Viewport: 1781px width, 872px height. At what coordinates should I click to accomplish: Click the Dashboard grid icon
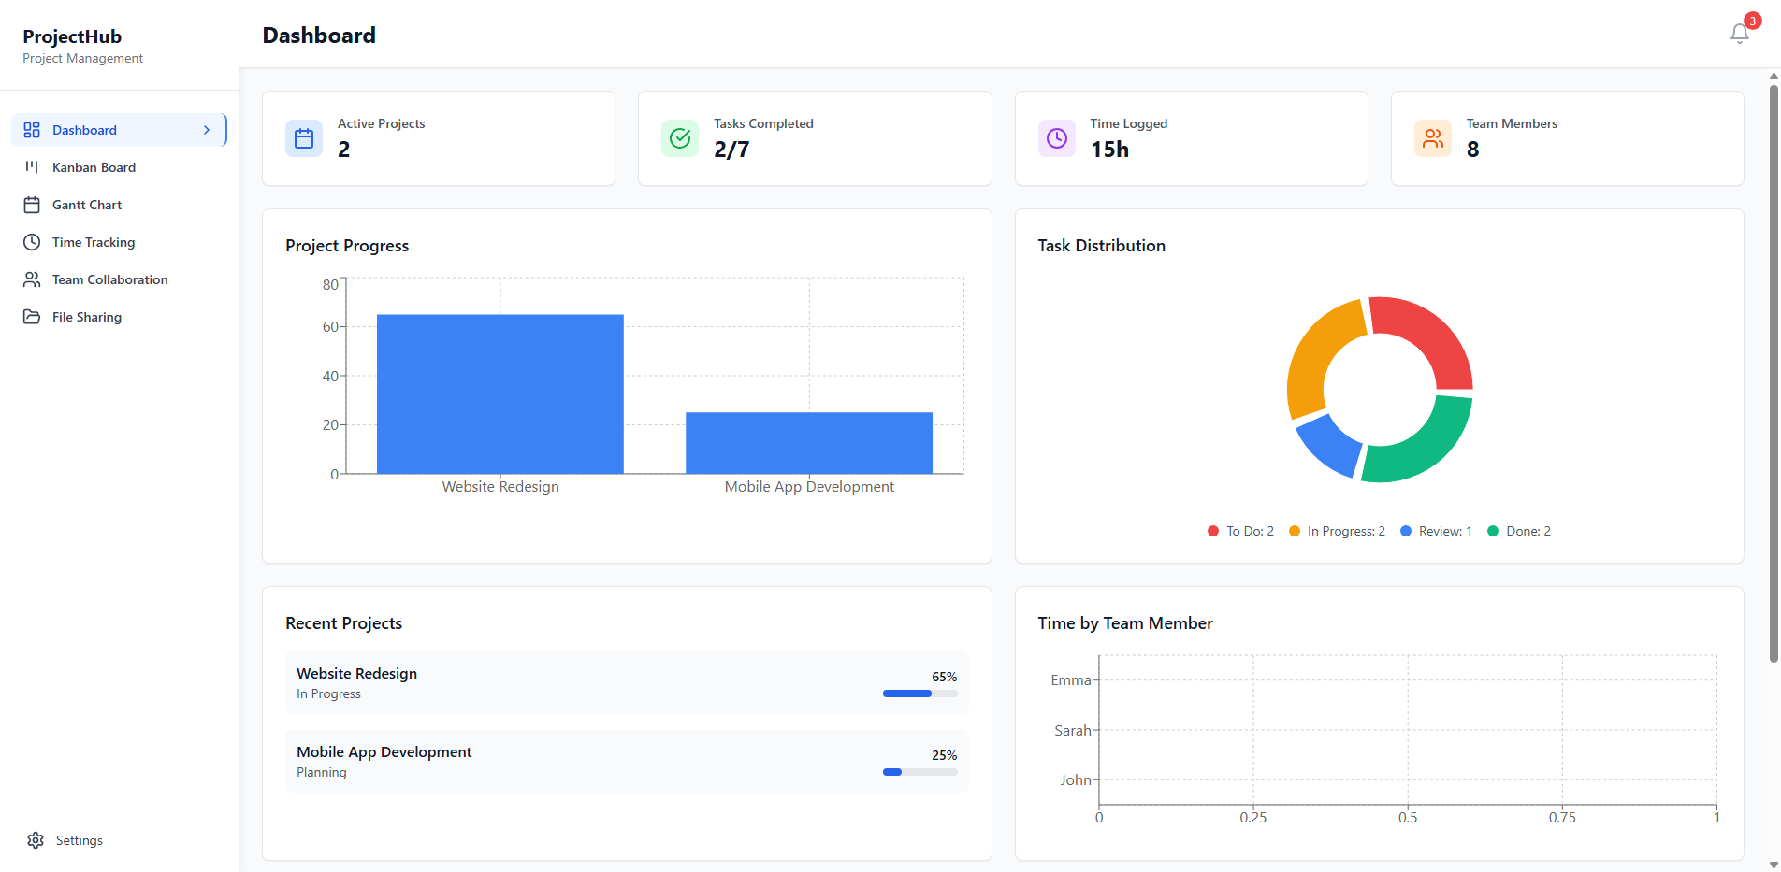click(33, 130)
